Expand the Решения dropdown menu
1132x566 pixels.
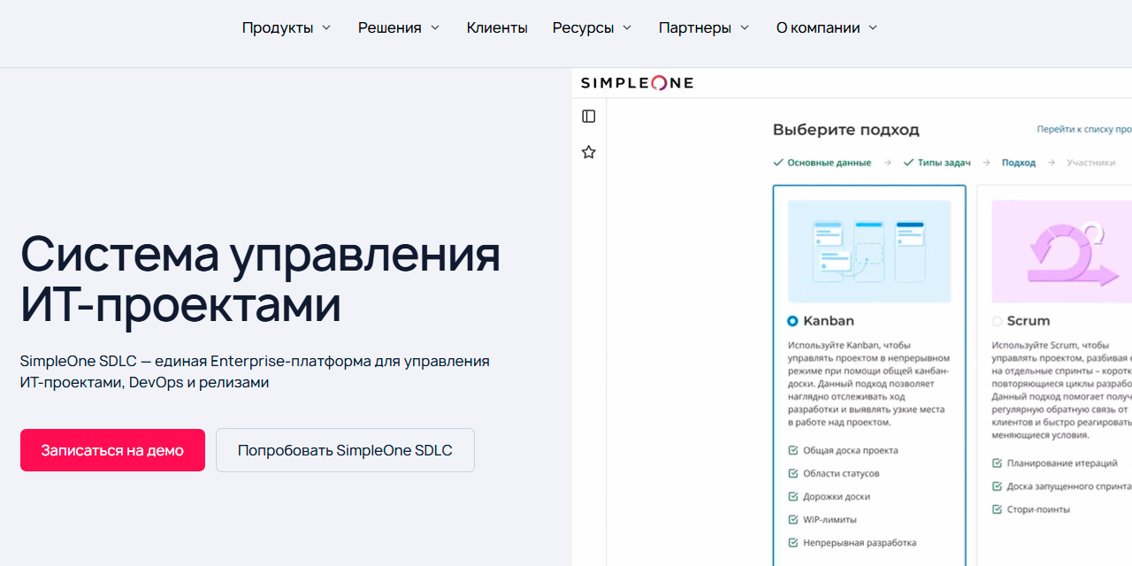(x=399, y=27)
